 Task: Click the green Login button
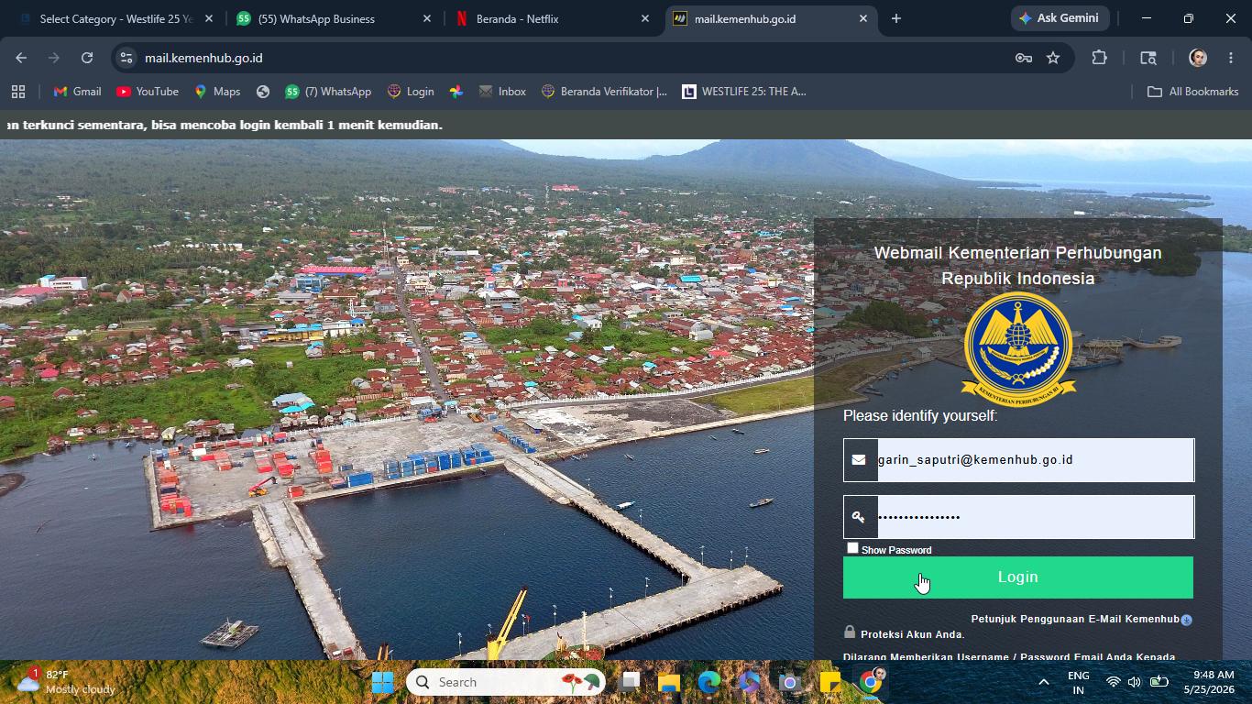tap(1017, 577)
